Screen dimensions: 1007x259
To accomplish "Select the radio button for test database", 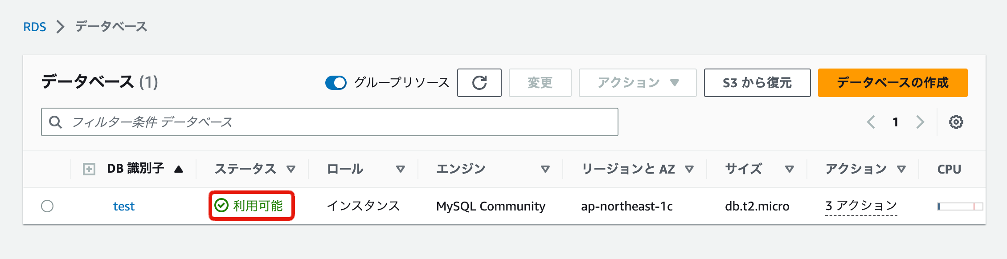I will pos(47,206).
